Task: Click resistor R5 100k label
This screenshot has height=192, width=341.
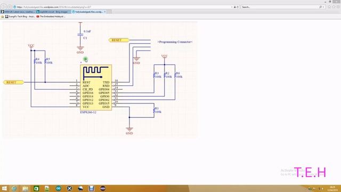Action: pyautogui.click(x=49, y=61)
